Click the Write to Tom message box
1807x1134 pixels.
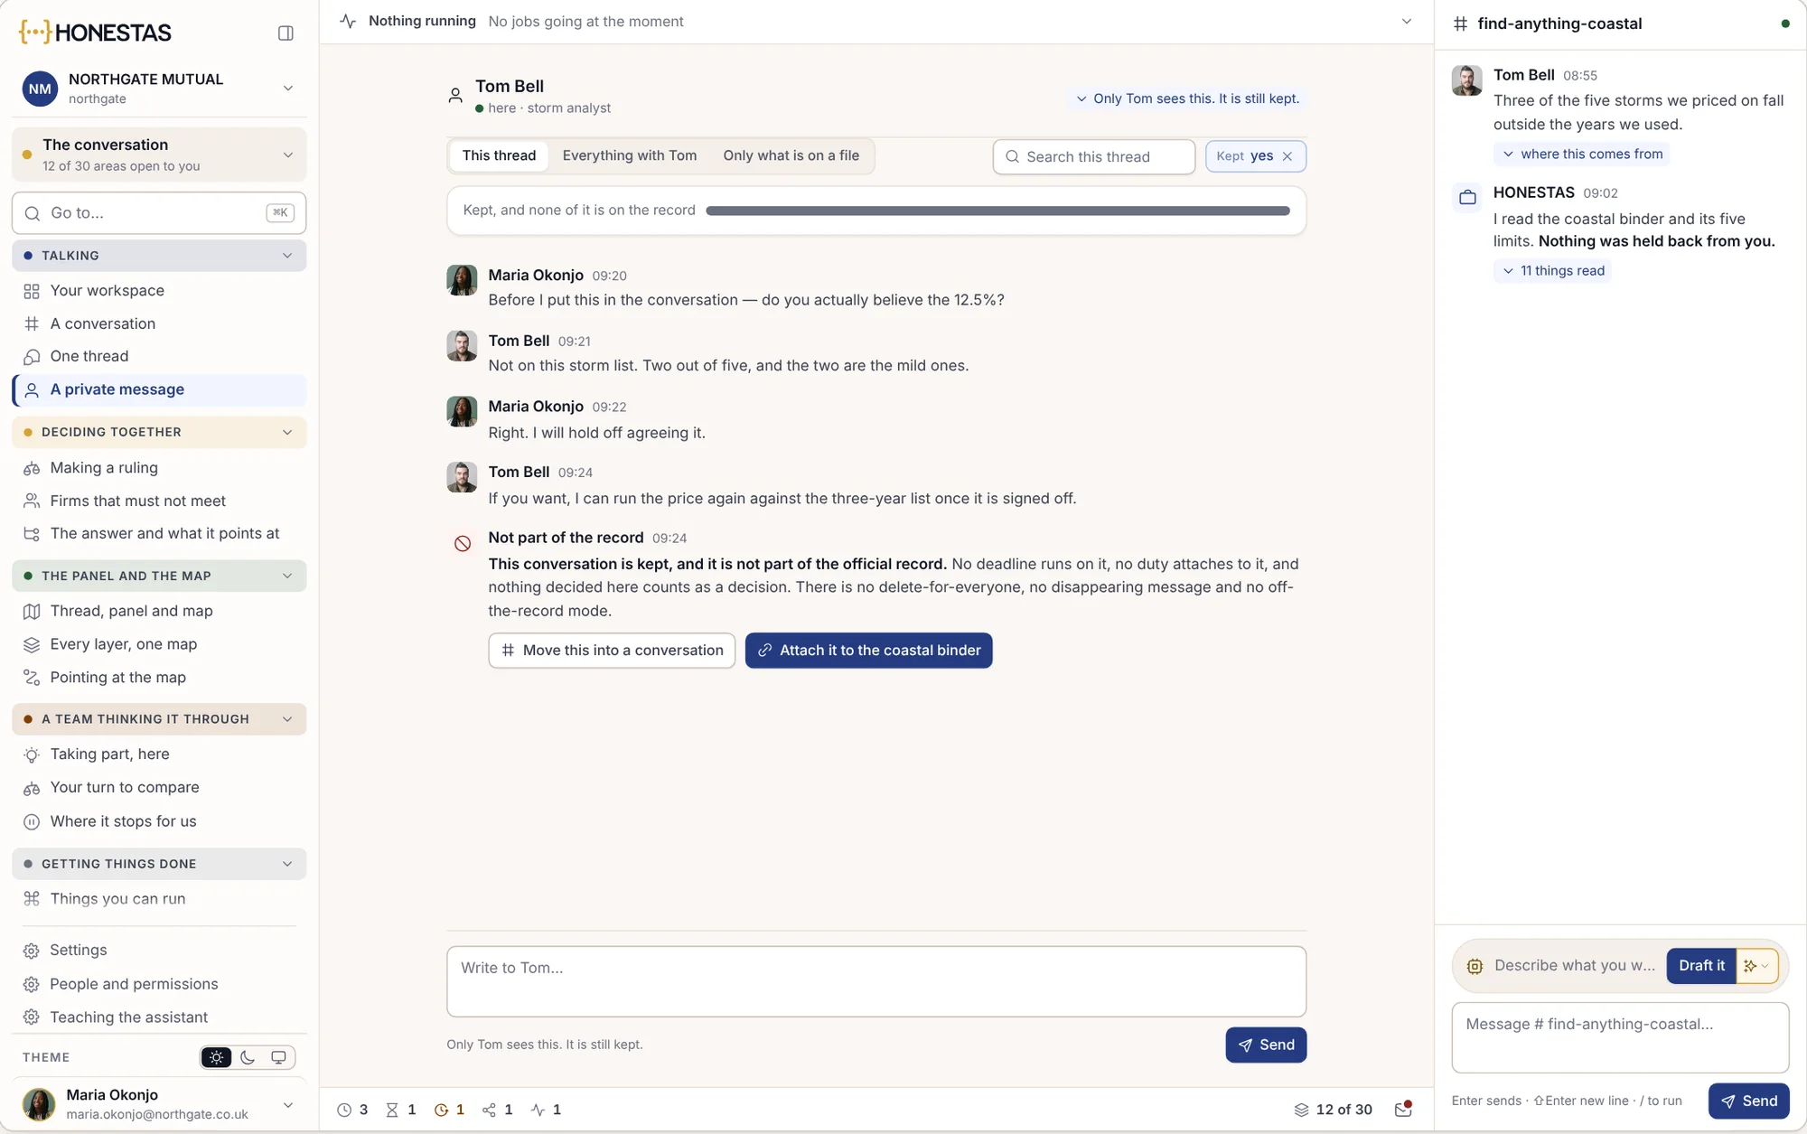tap(876, 981)
